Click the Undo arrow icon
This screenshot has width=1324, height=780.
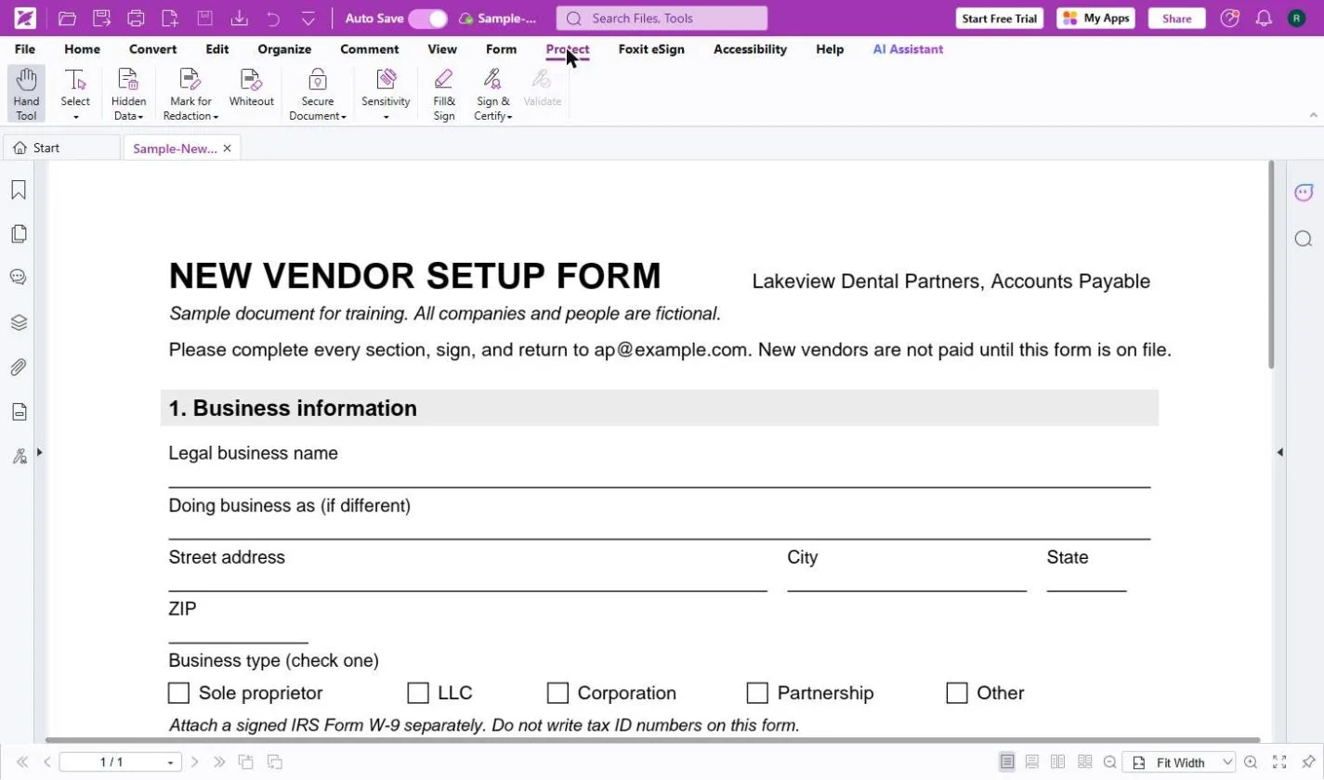tap(273, 18)
